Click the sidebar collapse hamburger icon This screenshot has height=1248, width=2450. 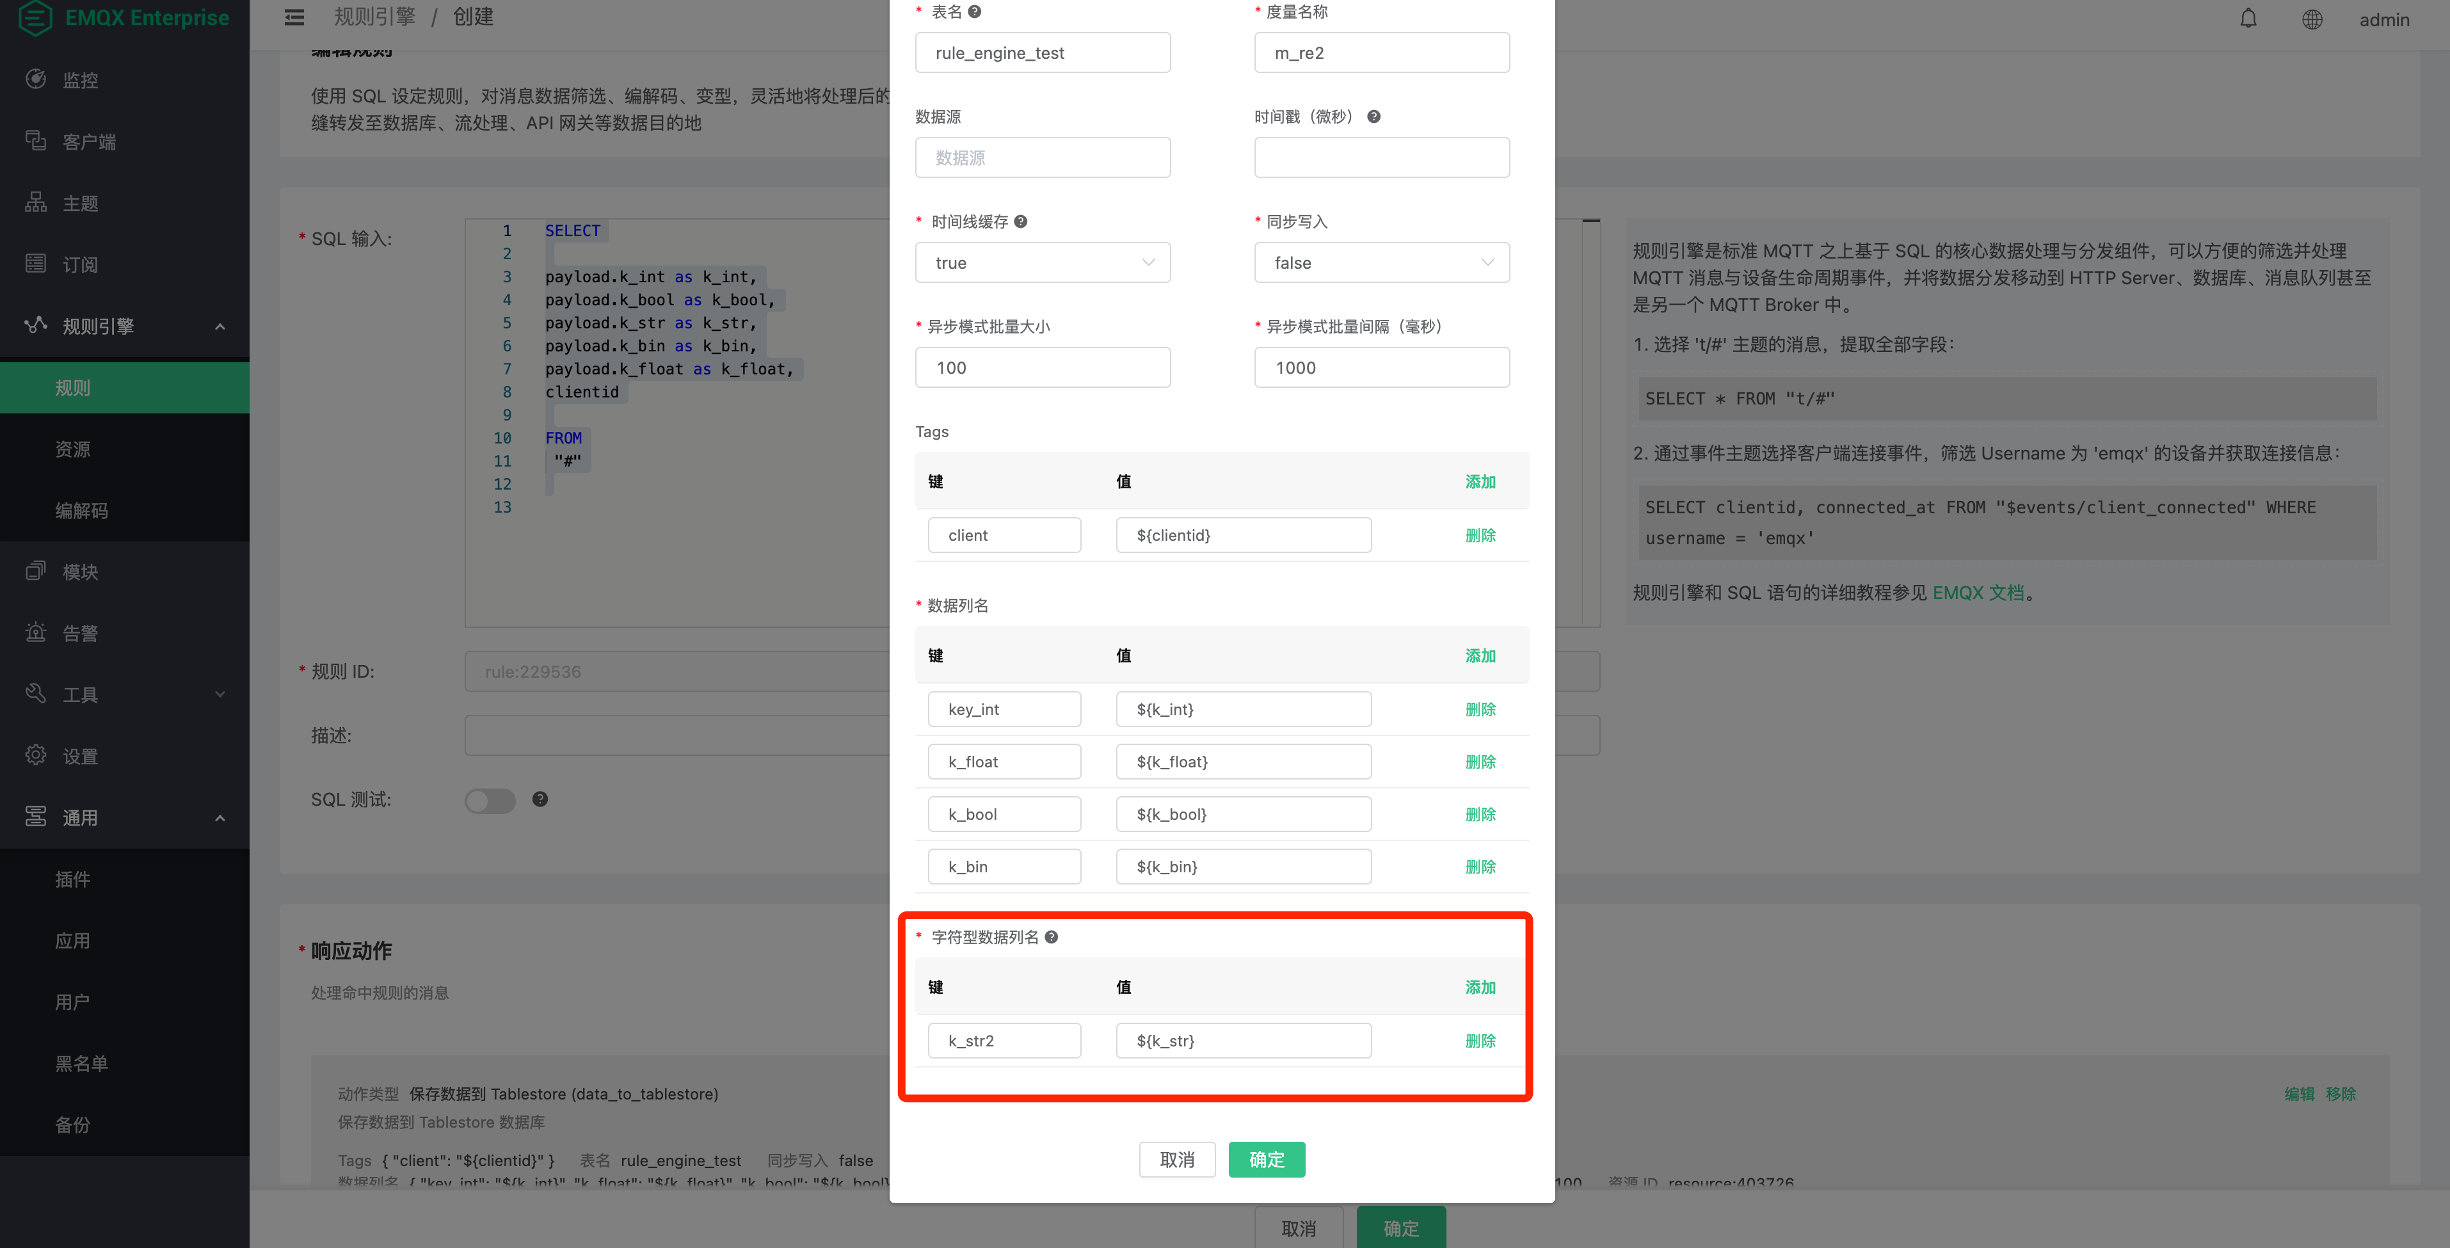(294, 17)
